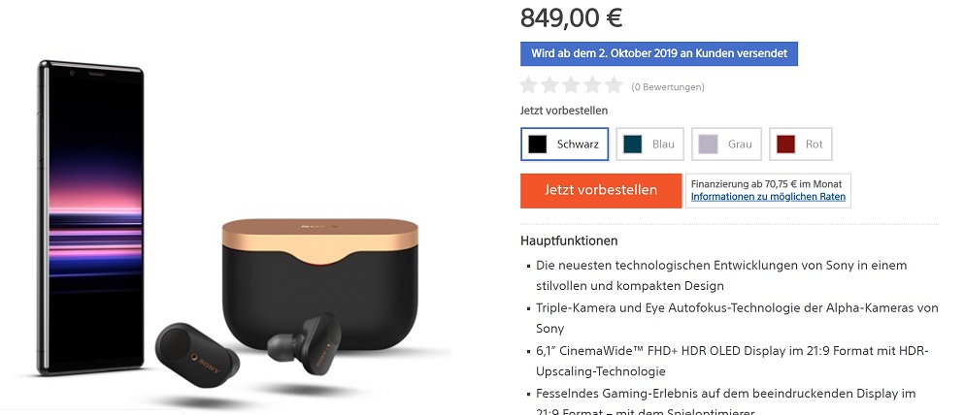
Task: Click the left Sony earbud image
Action: click(197, 355)
